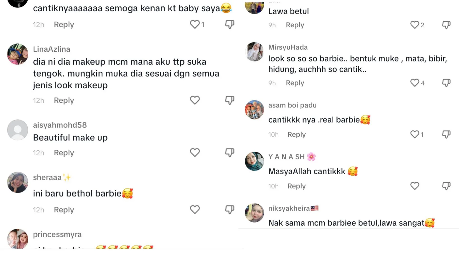459x258 pixels.
Task: Like the 'Lawa betul' comment
Action: (x=415, y=25)
